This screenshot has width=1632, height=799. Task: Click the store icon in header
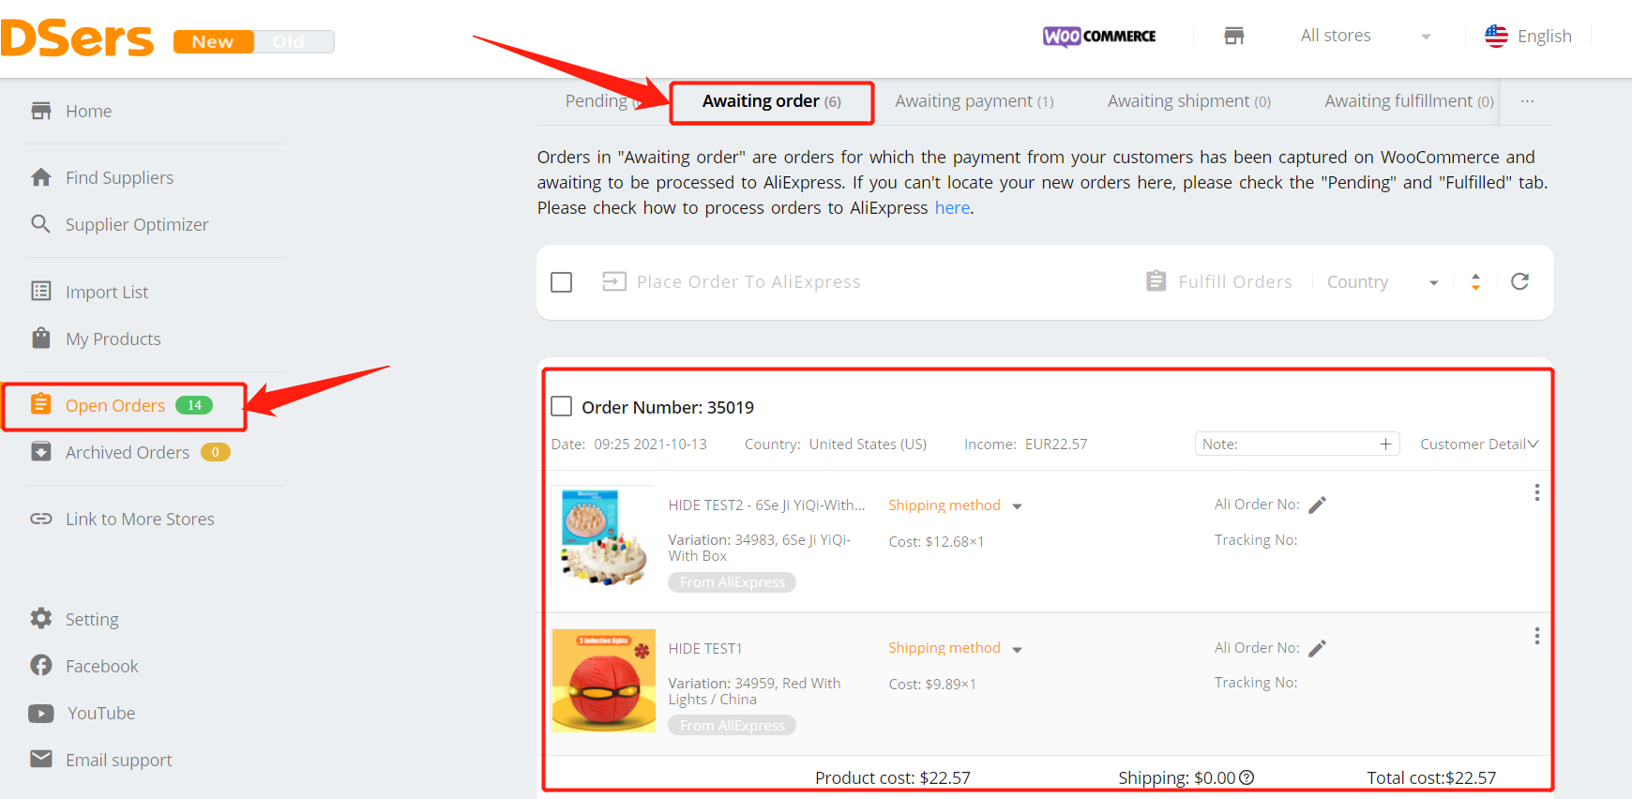pyautogui.click(x=1234, y=36)
